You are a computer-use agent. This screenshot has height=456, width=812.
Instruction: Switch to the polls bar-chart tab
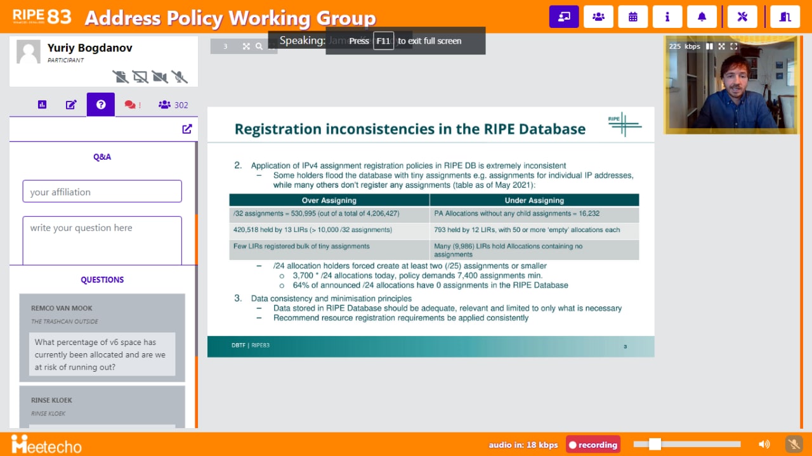[x=42, y=105]
